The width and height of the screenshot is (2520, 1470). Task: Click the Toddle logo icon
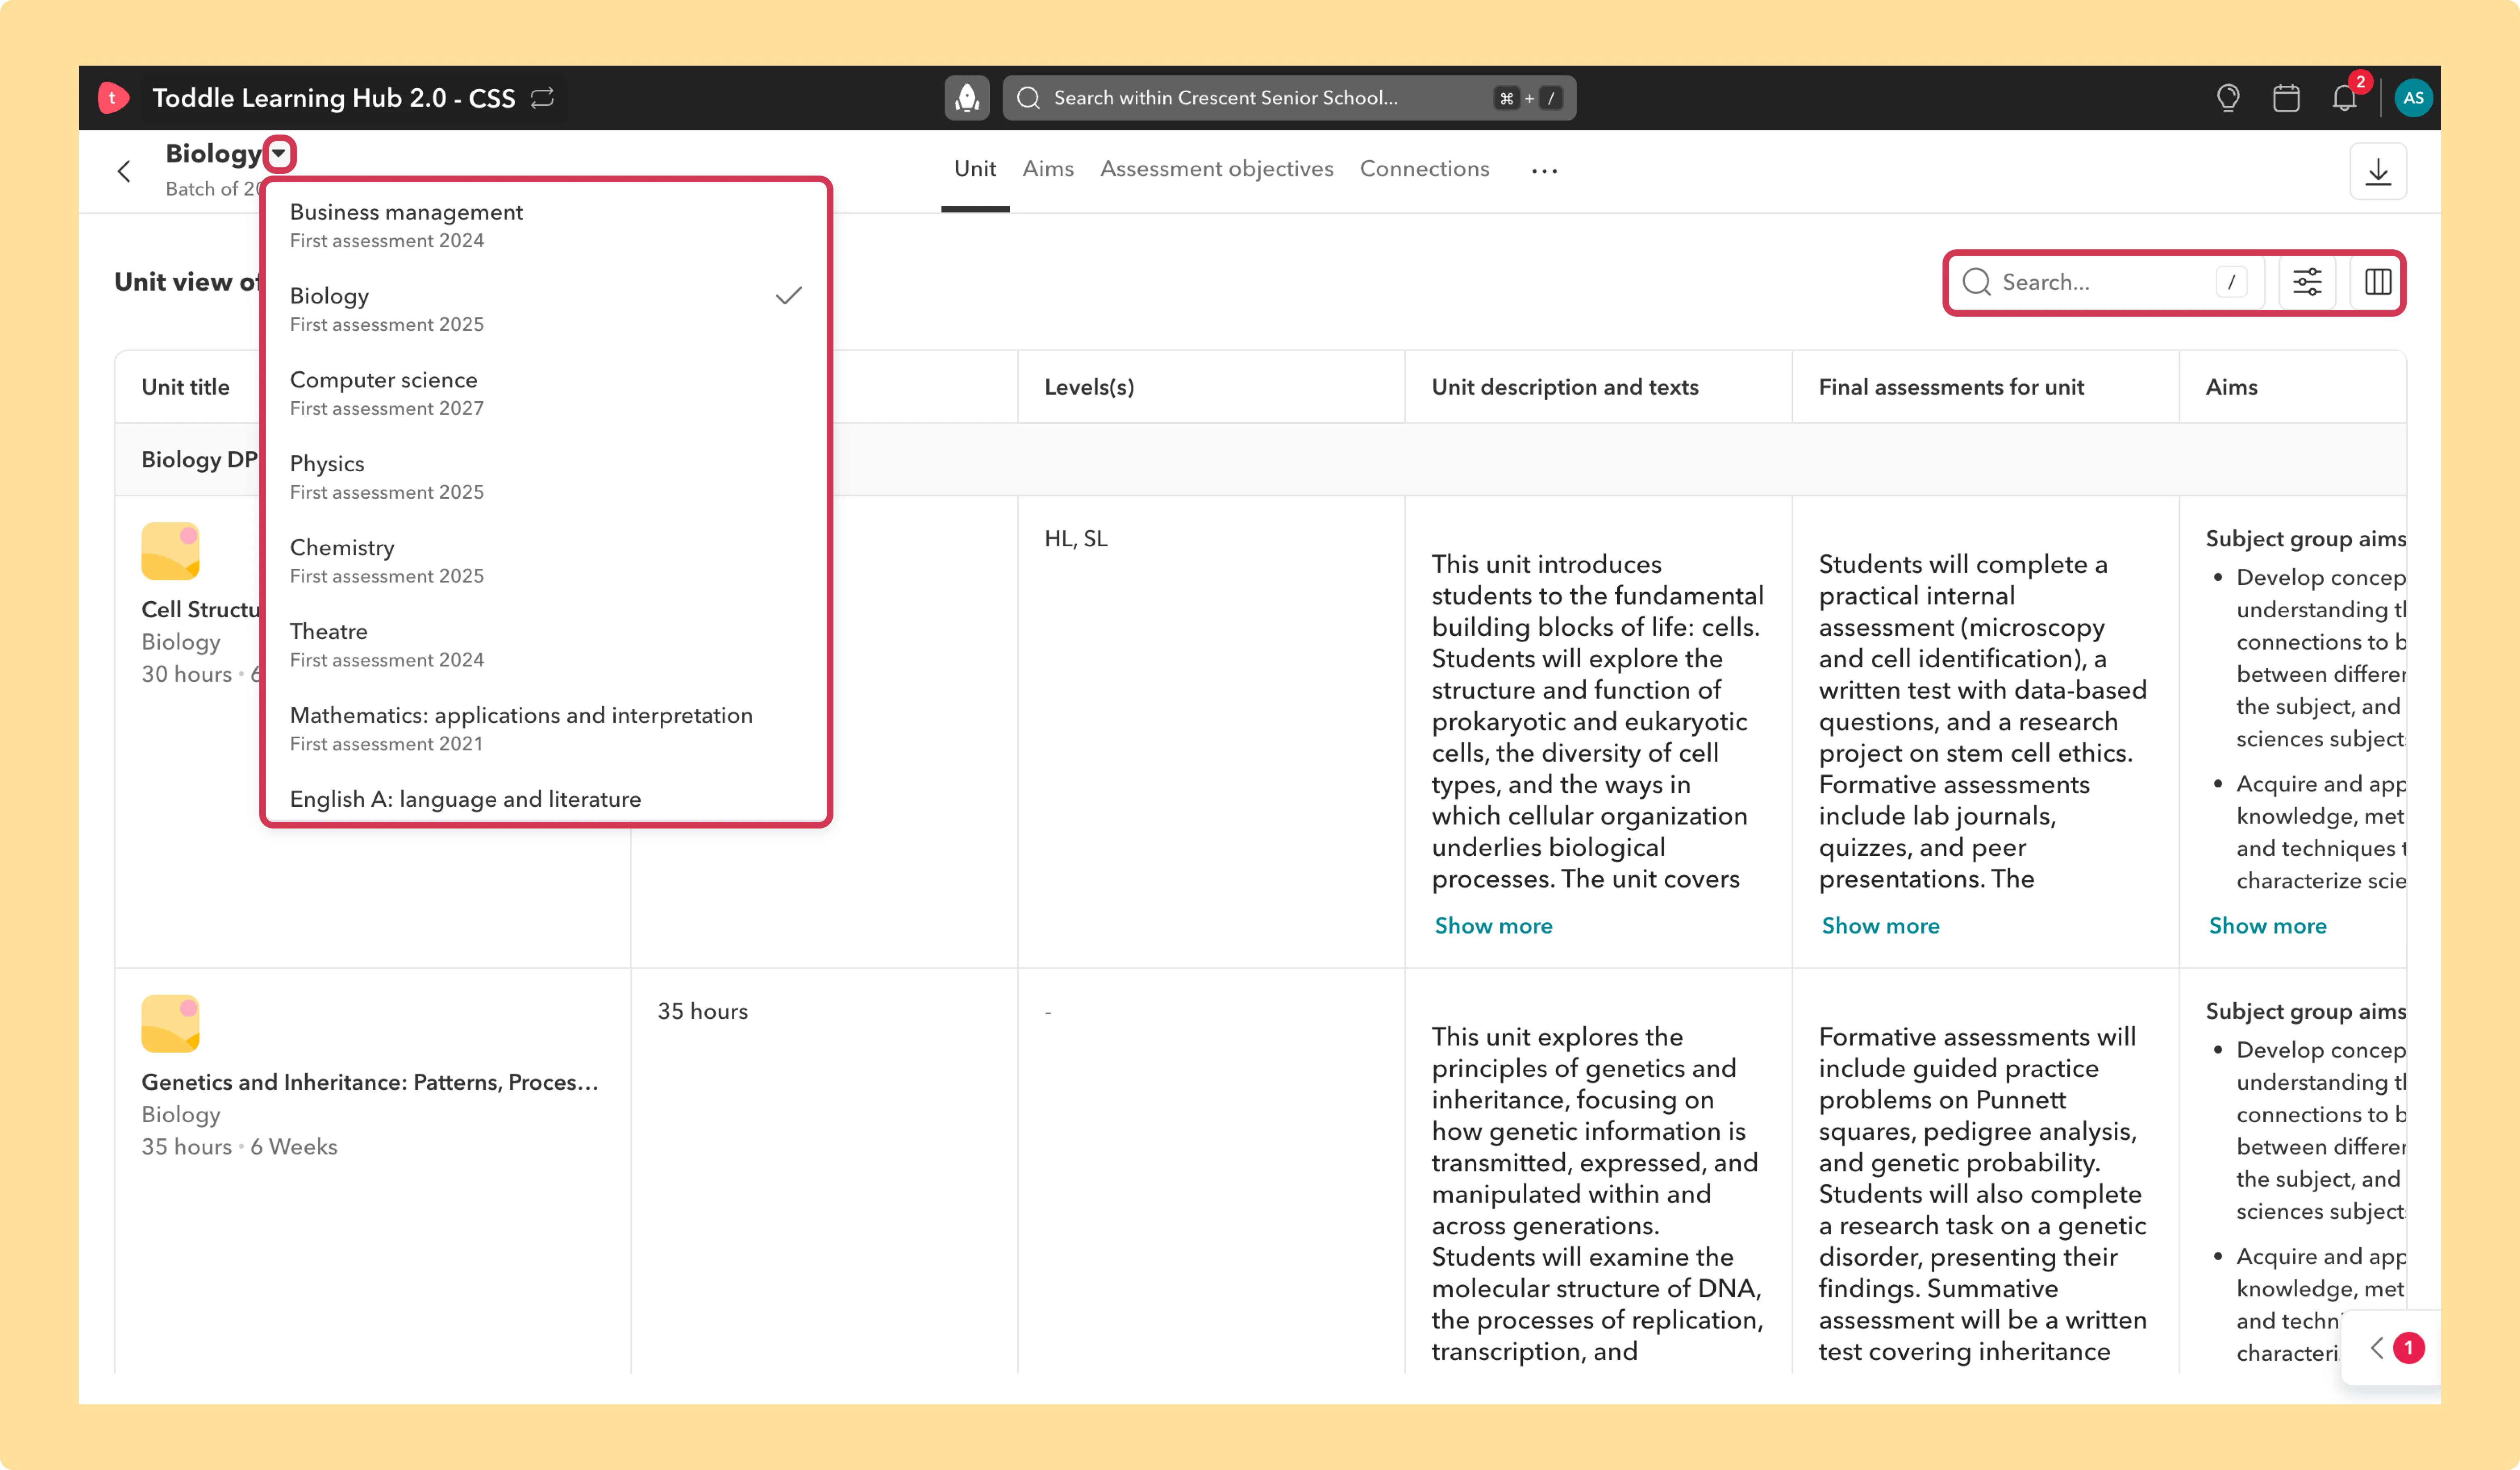click(x=113, y=98)
